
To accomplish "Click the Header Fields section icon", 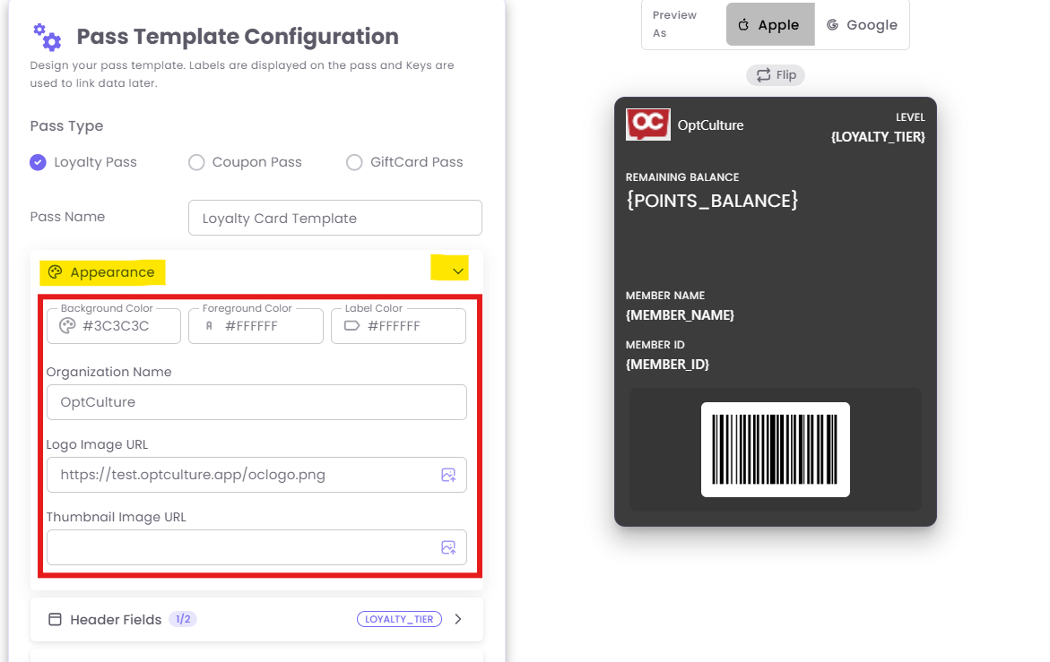I will click(55, 620).
